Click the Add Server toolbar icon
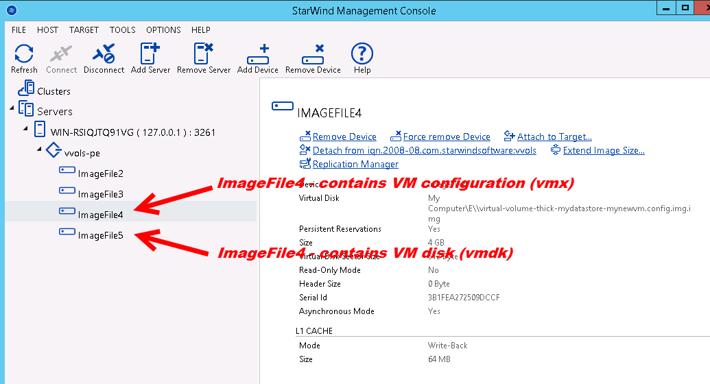The height and width of the screenshot is (384, 710). [x=150, y=53]
